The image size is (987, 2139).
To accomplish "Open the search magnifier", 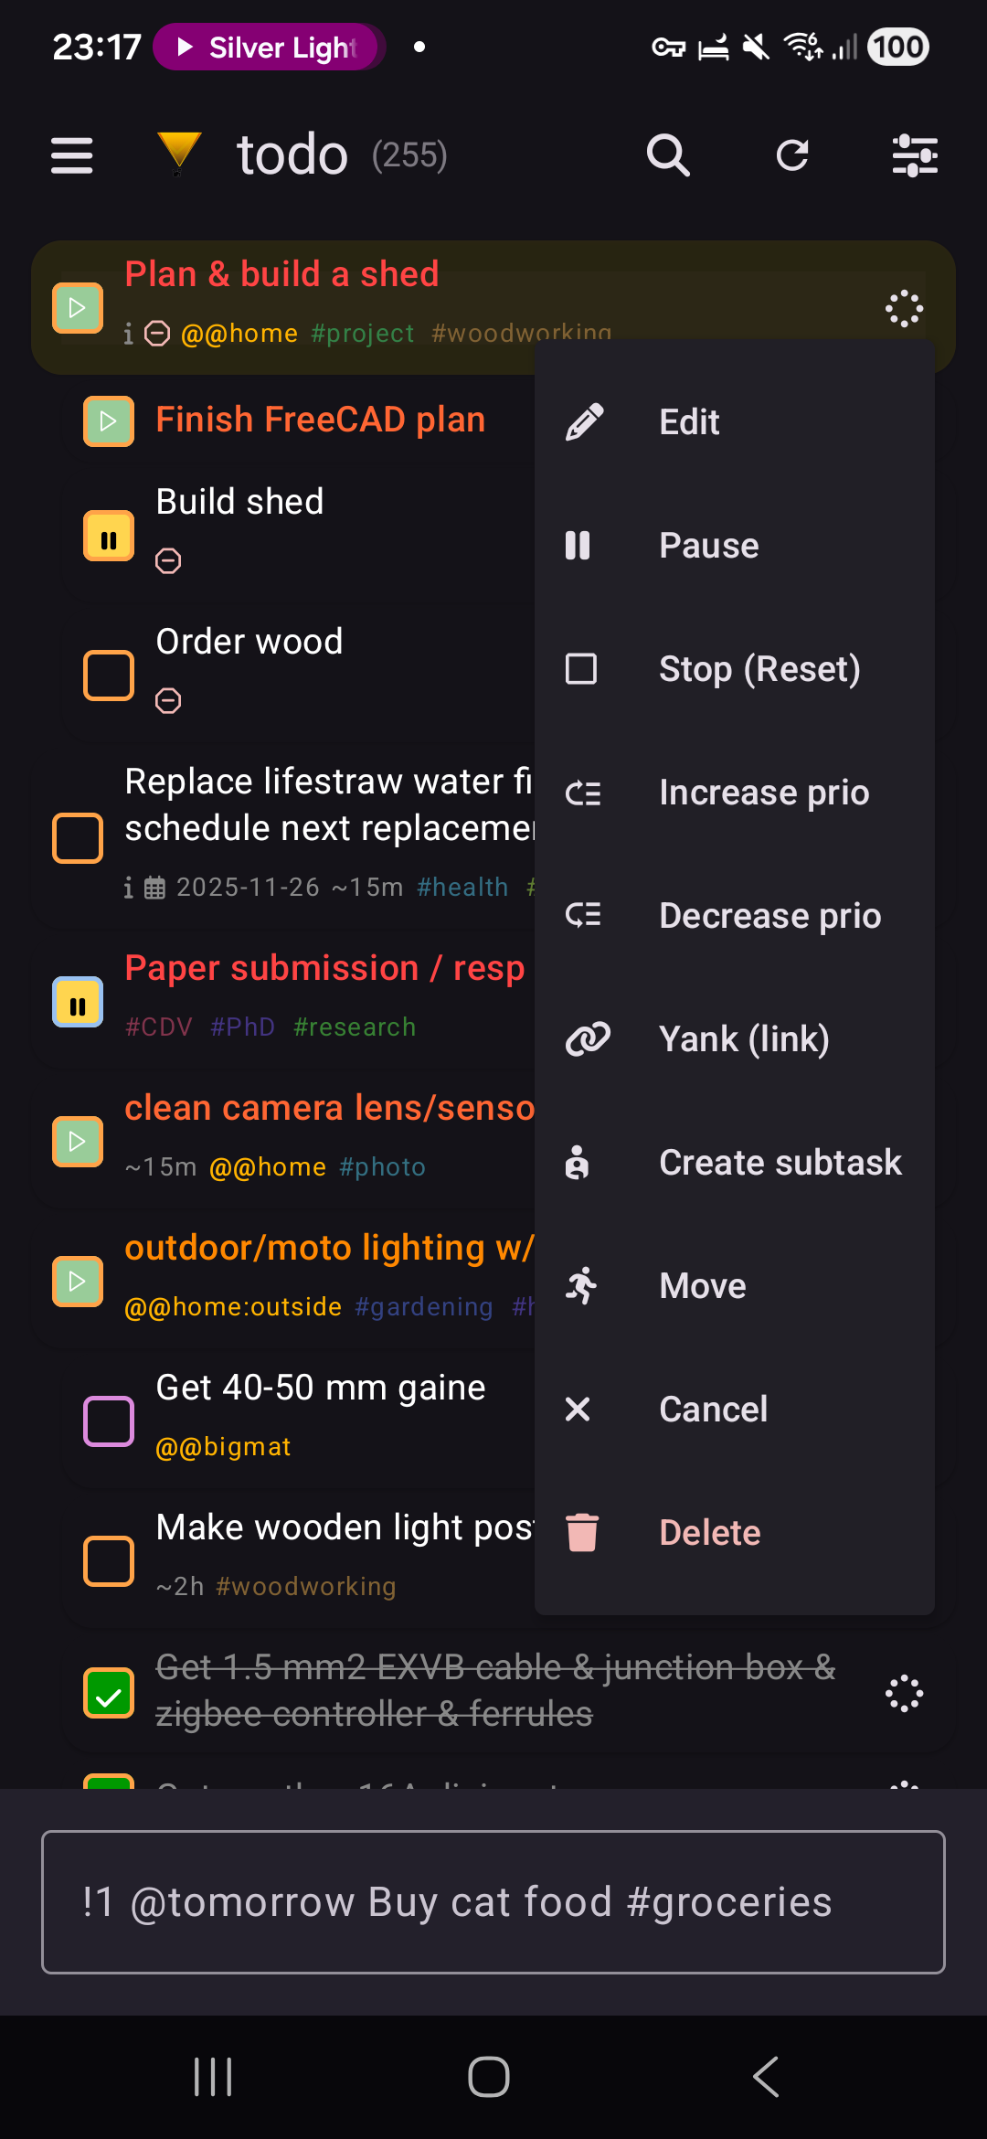I will (x=668, y=155).
